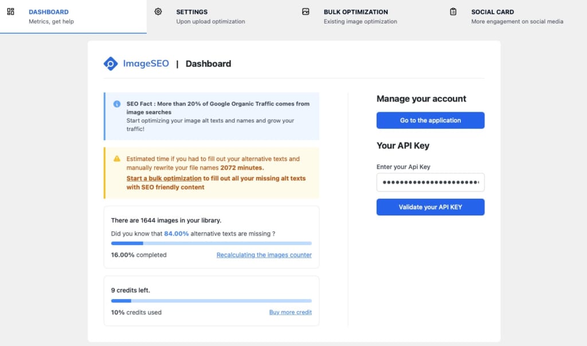
Task: Click the Go to the application button
Action: pos(430,120)
